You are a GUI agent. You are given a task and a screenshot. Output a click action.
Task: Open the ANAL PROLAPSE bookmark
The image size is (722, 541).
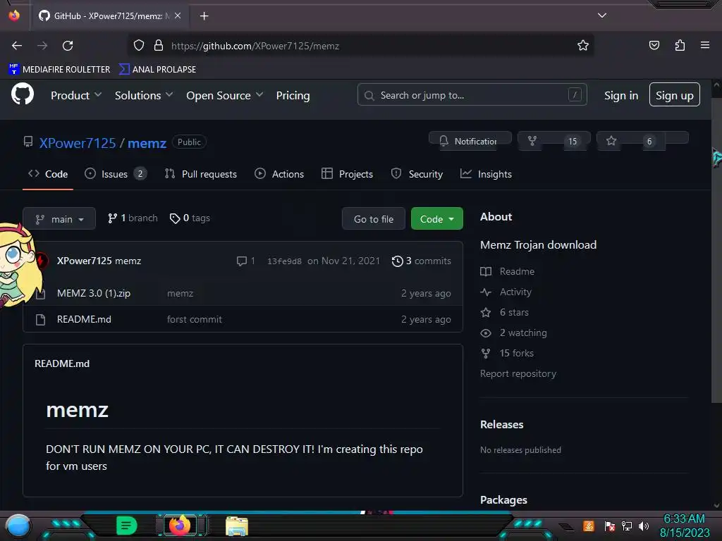tap(157, 69)
